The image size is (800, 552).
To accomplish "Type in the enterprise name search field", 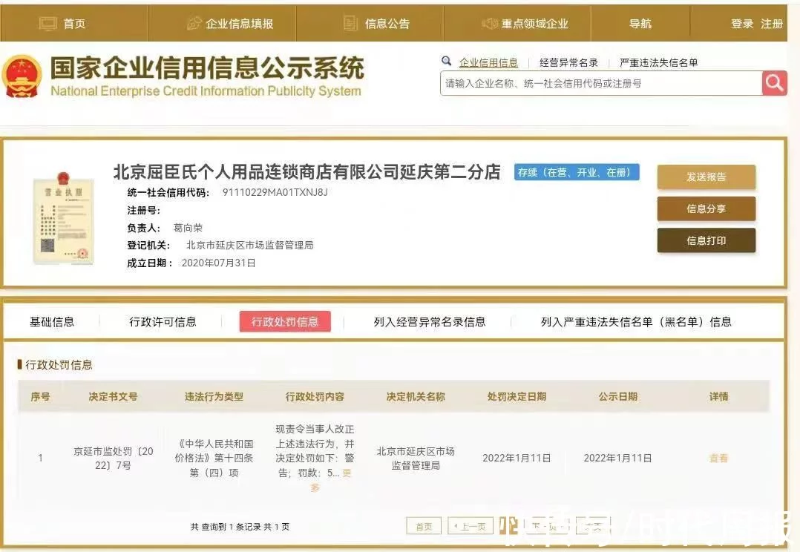I will point(600,84).
